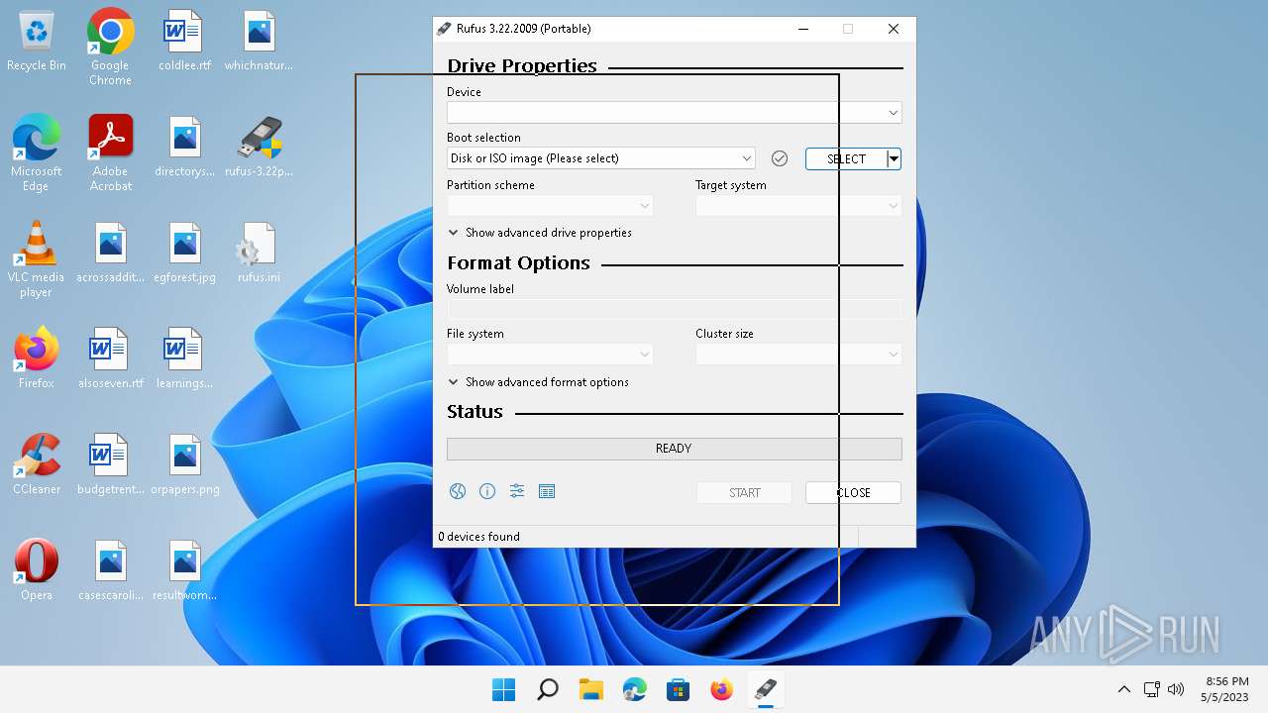
Task: Open the taskbar clock showing 8:56 PM
Action: [1226, 689]
